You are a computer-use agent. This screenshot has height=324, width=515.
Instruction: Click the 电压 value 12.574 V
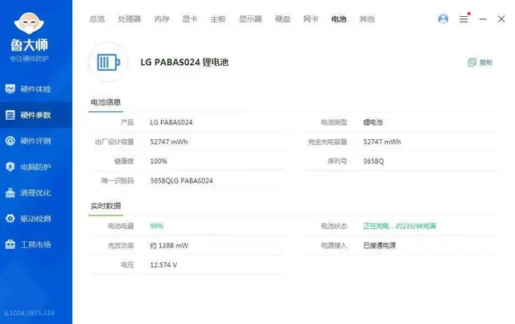[x=163, y=265]
